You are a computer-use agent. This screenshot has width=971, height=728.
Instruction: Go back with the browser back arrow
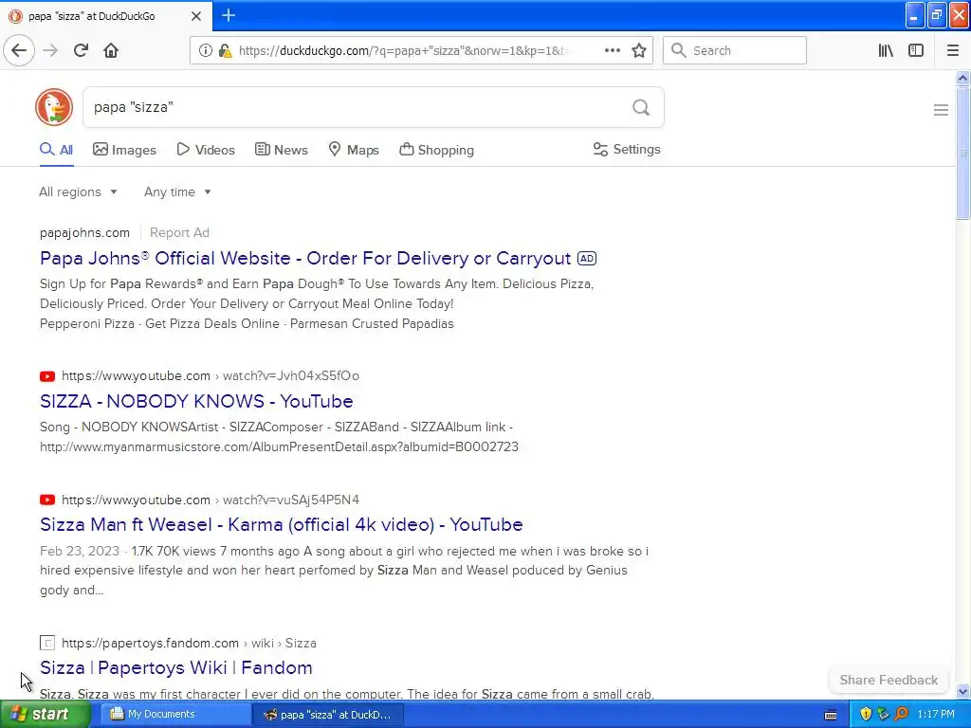[19, 50]
